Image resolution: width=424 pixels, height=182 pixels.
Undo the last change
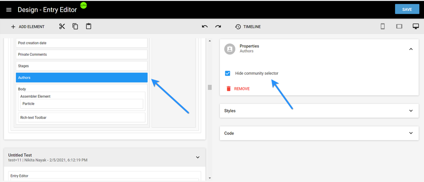(205, 27)
